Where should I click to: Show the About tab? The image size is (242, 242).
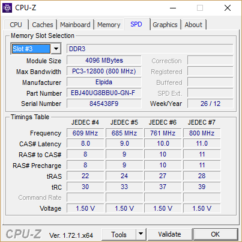[x=193, y=25]
